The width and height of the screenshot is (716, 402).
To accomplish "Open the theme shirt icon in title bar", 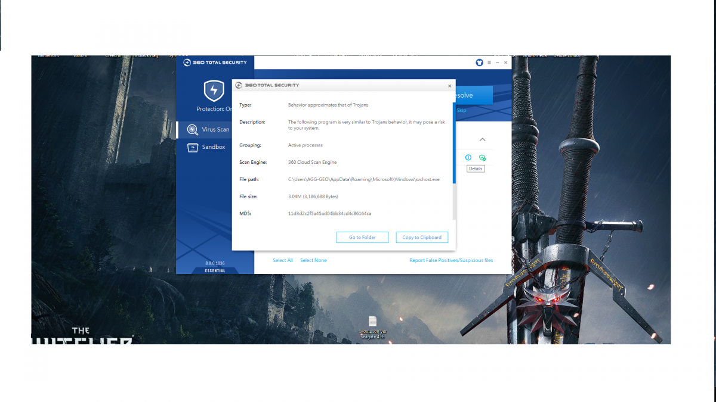I will (x=479, y=62).
